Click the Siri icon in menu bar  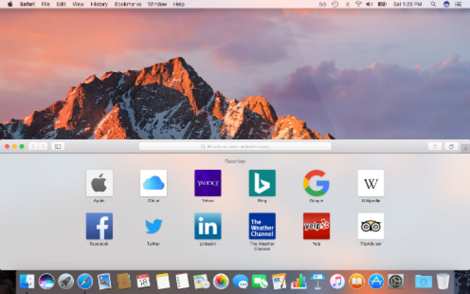pyautogui.click(x=446, y=4)
